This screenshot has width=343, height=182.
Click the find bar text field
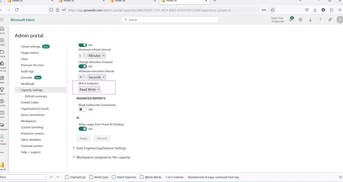coord(23,177)
